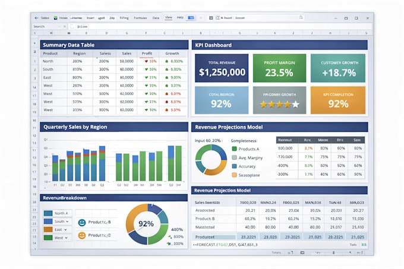Click the Growth column header

click(172, 53)
